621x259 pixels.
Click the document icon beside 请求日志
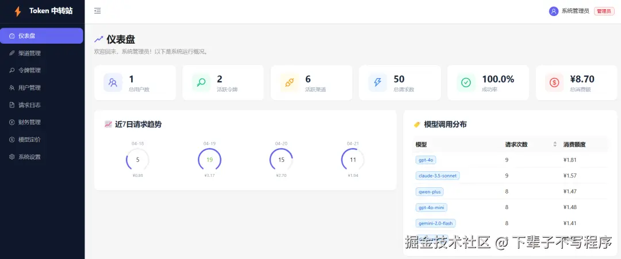[x=12, y=105]
